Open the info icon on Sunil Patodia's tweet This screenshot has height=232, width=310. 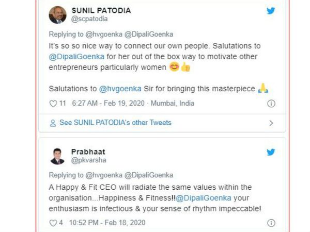tap(271, 103)
